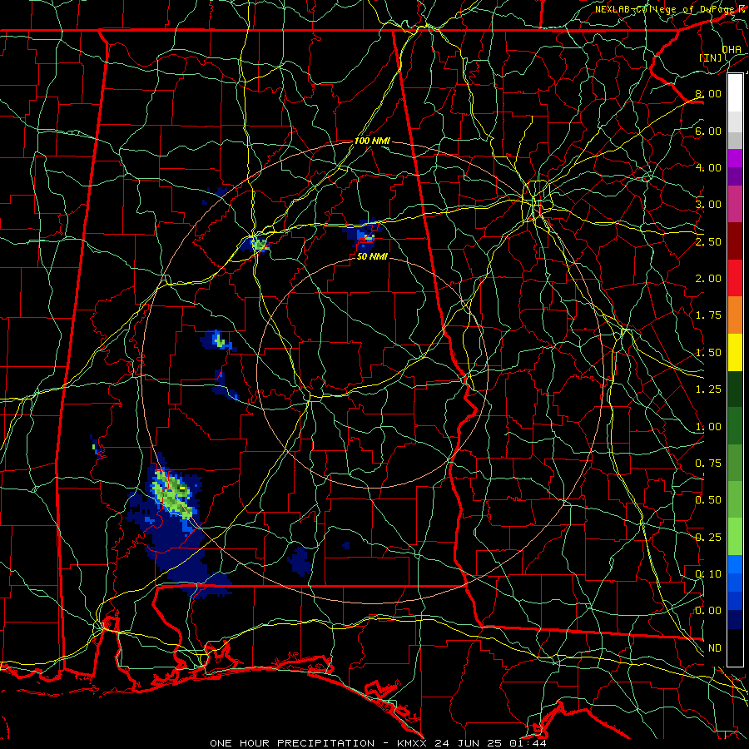Click the 1.25 legend value
The height and width of the screenshot is (749, 749).
tap(708, 389)
